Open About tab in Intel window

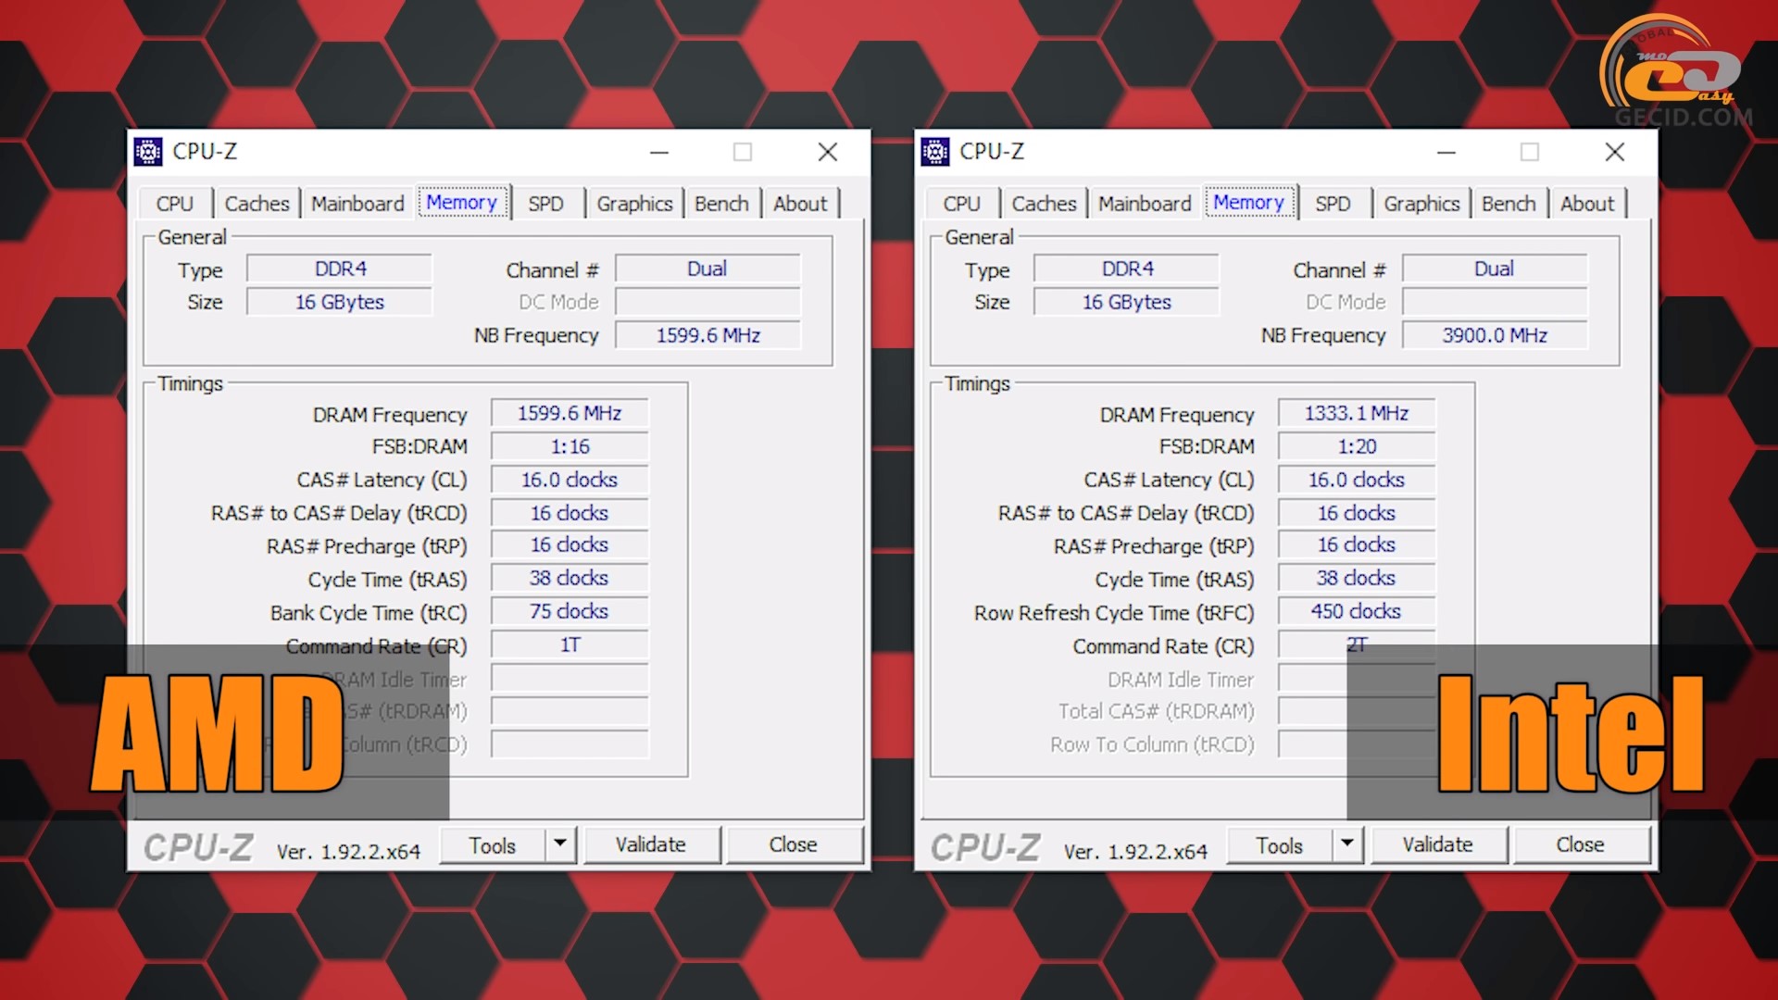[1587, 204]
